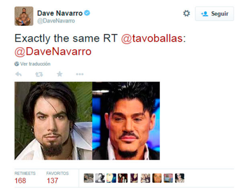The image size is (248, 189).
Task: Click the red @DaveNavarro mention in tweet
Action: tap(53, 52)
